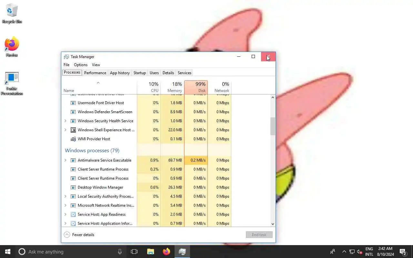413x258 pixels.
Task: Sort by the CPU column header
Action: point(149,87)
